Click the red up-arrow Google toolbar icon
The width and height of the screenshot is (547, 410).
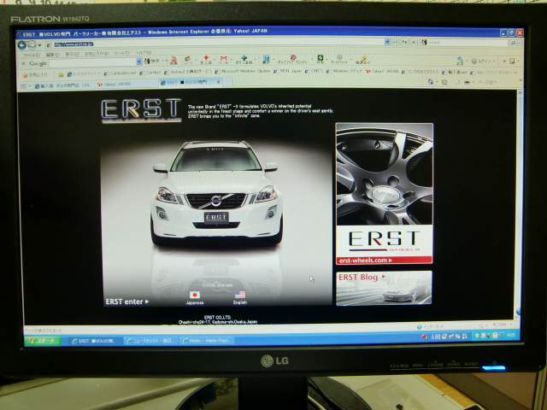[206, 60]
